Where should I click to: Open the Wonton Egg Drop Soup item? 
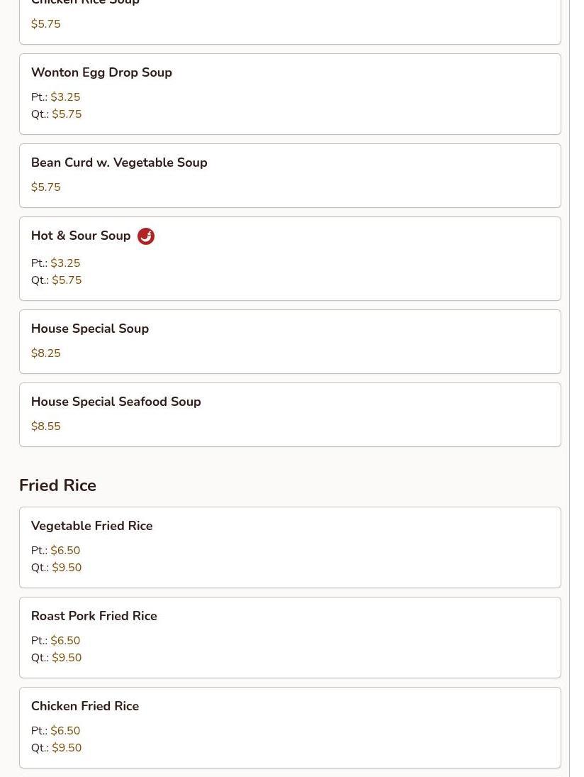(x=101, y=72)
